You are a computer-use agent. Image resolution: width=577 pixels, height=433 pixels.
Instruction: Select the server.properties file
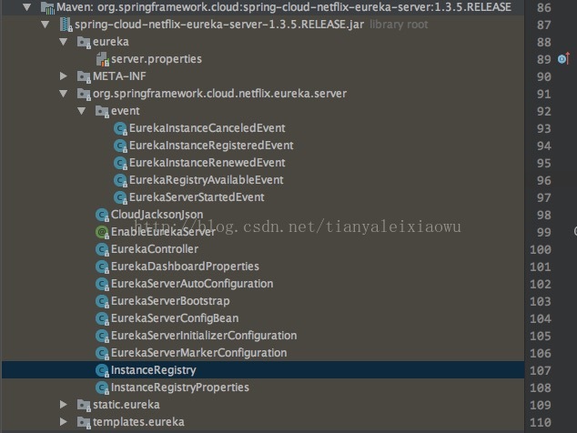pyautogui.click(x=157, y=59)
